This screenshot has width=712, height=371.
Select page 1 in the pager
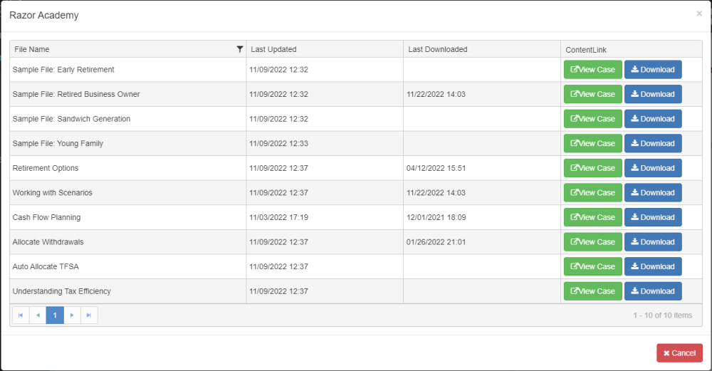(x=55, y=315)
